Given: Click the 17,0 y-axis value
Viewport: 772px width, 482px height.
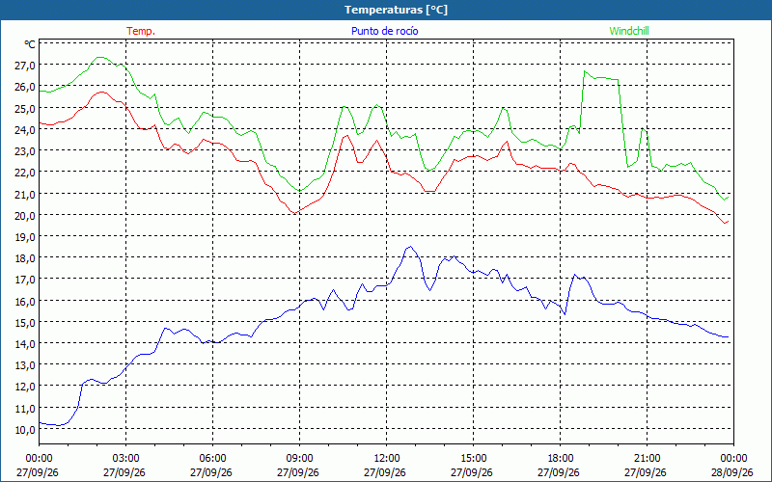Looking at the screenshot, I should 25,280.
